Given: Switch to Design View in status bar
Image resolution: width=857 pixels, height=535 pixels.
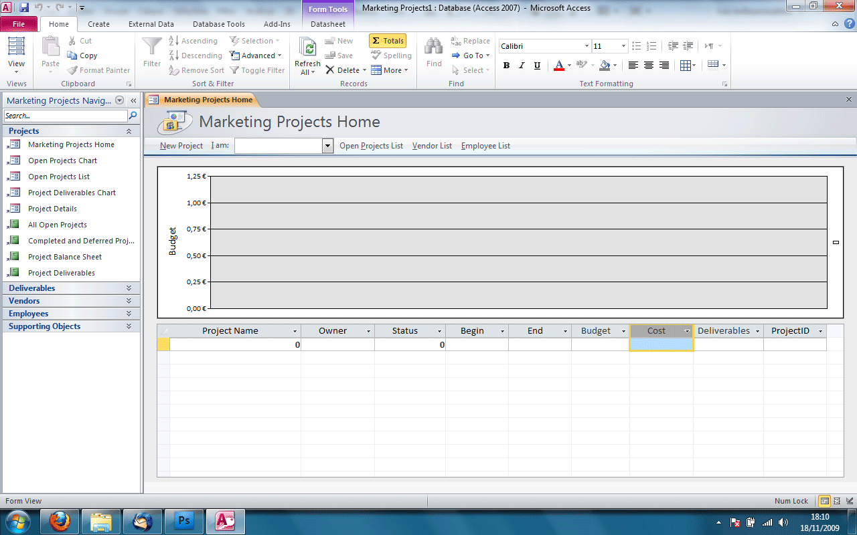Looking at the screenshot, I should (x=848, y=501).
